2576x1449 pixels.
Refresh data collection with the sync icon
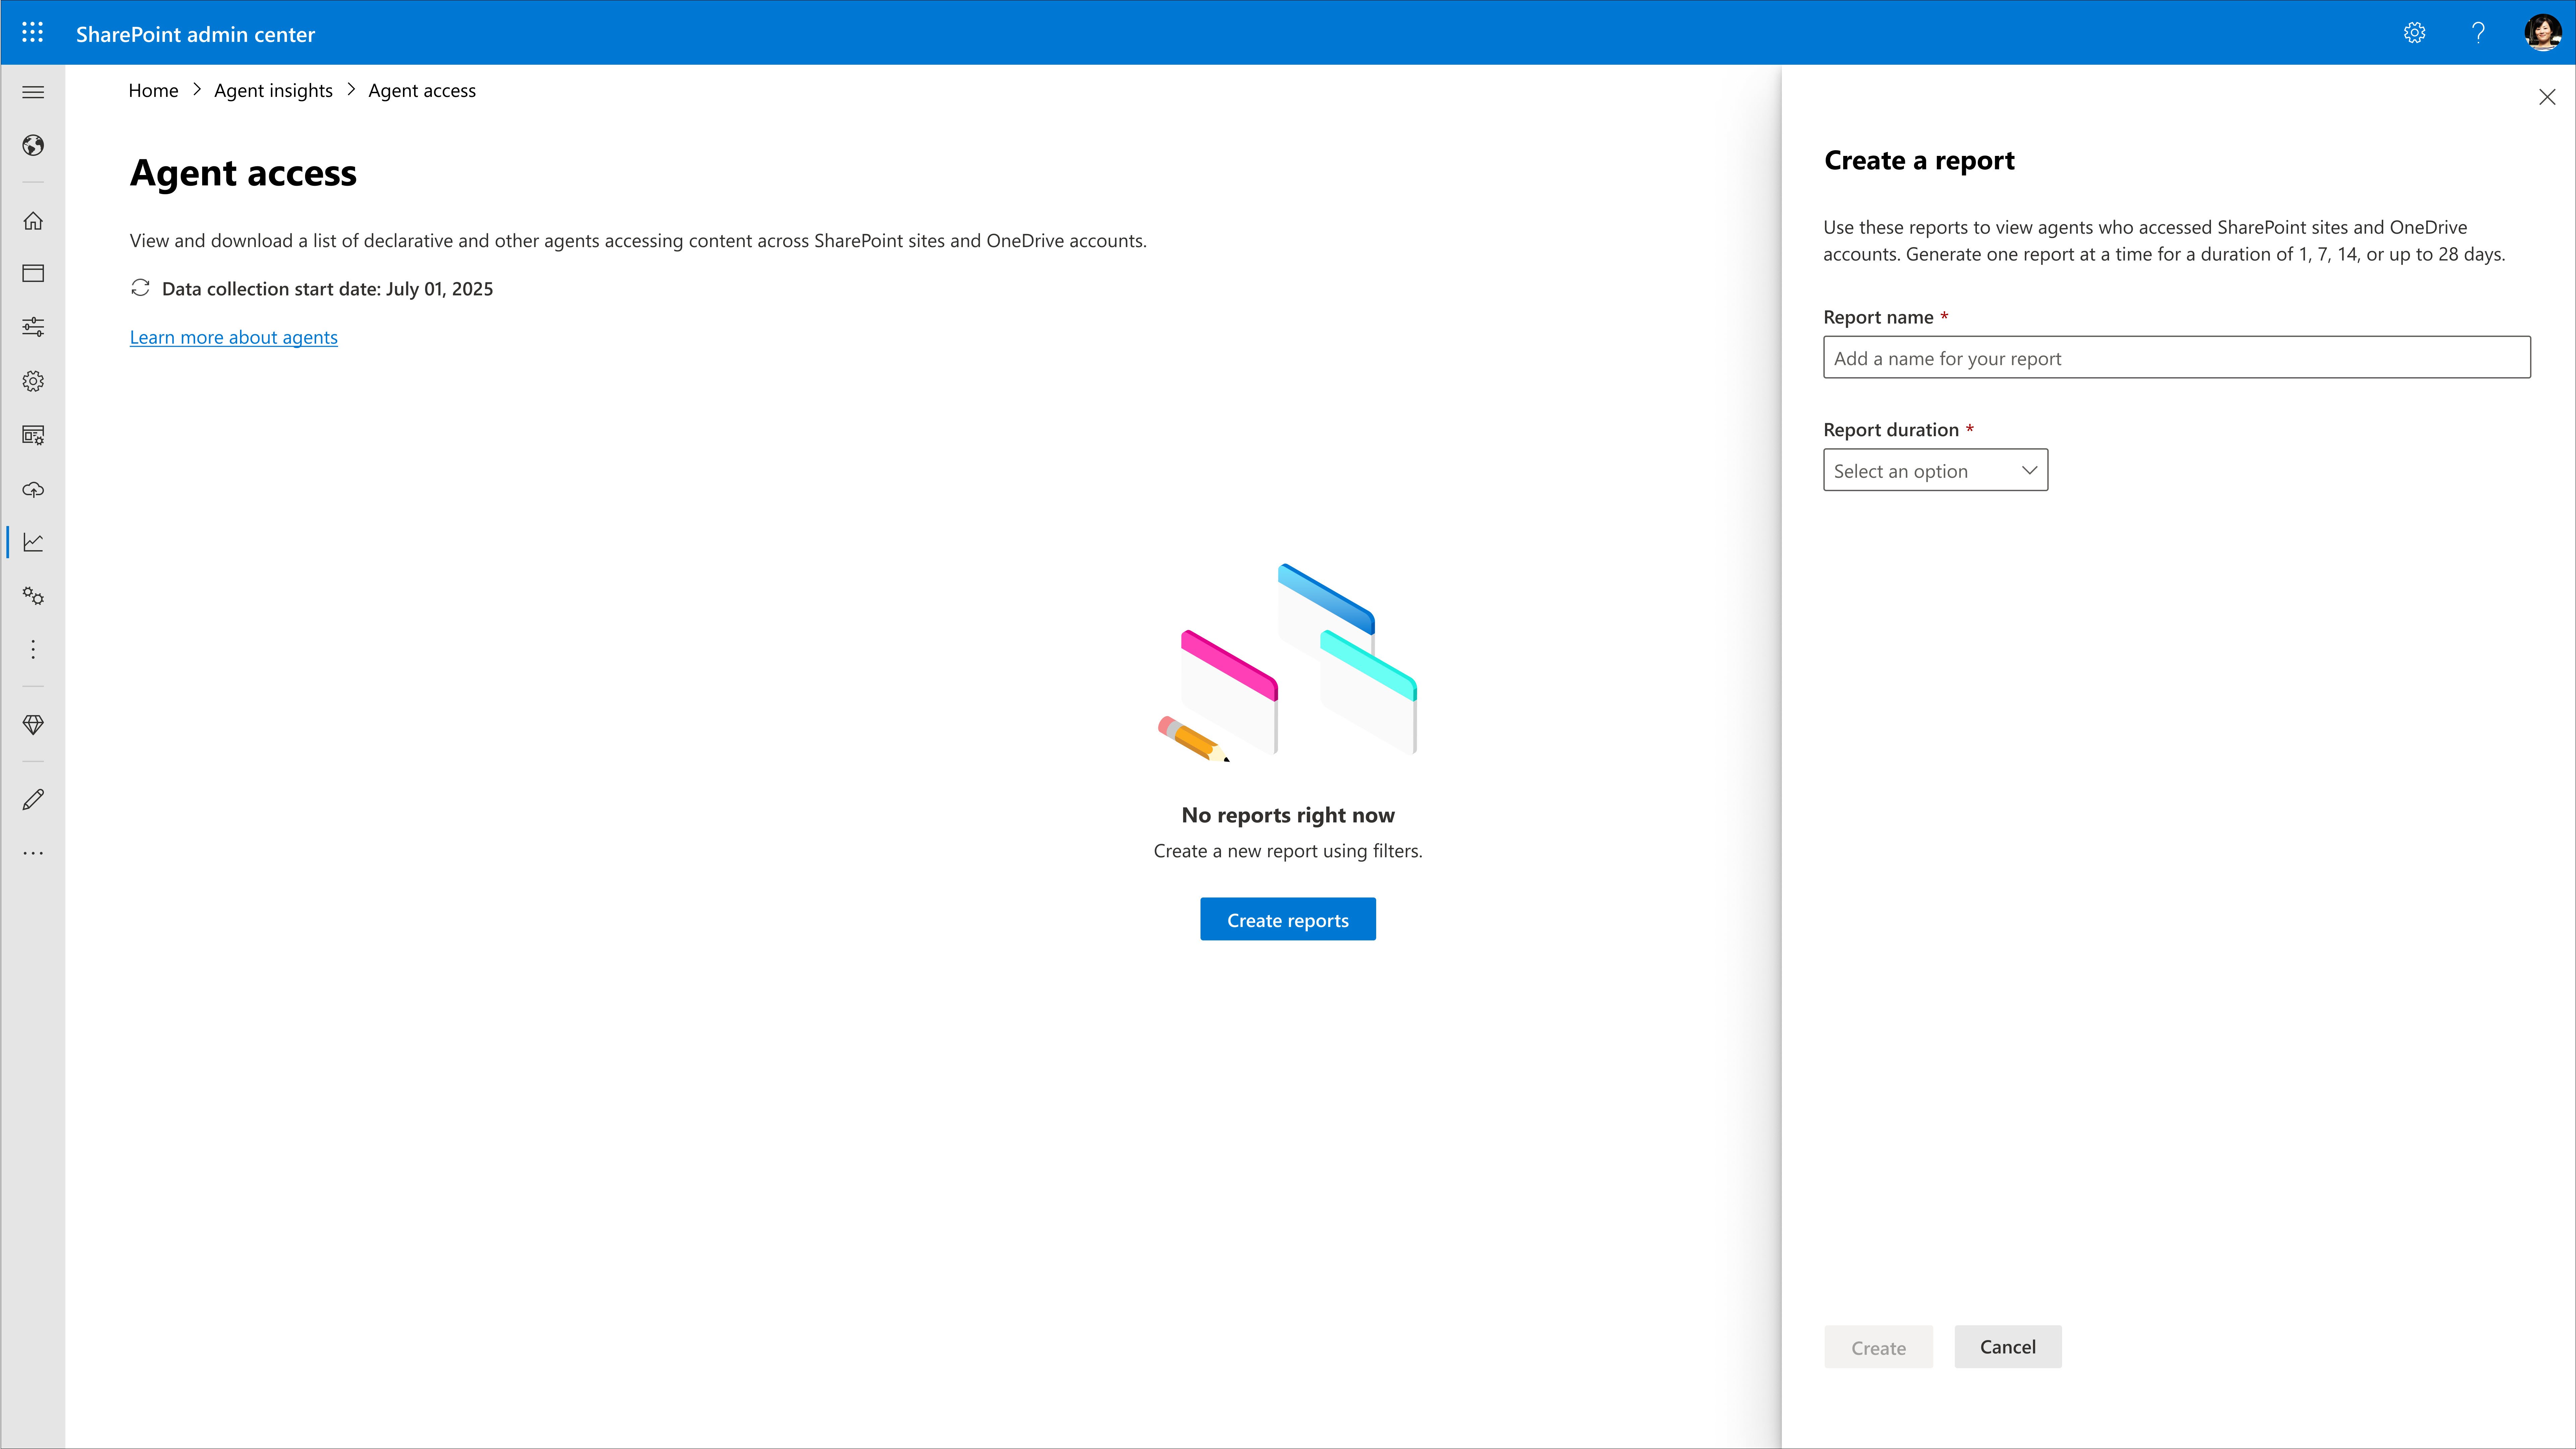coord(140,288)
